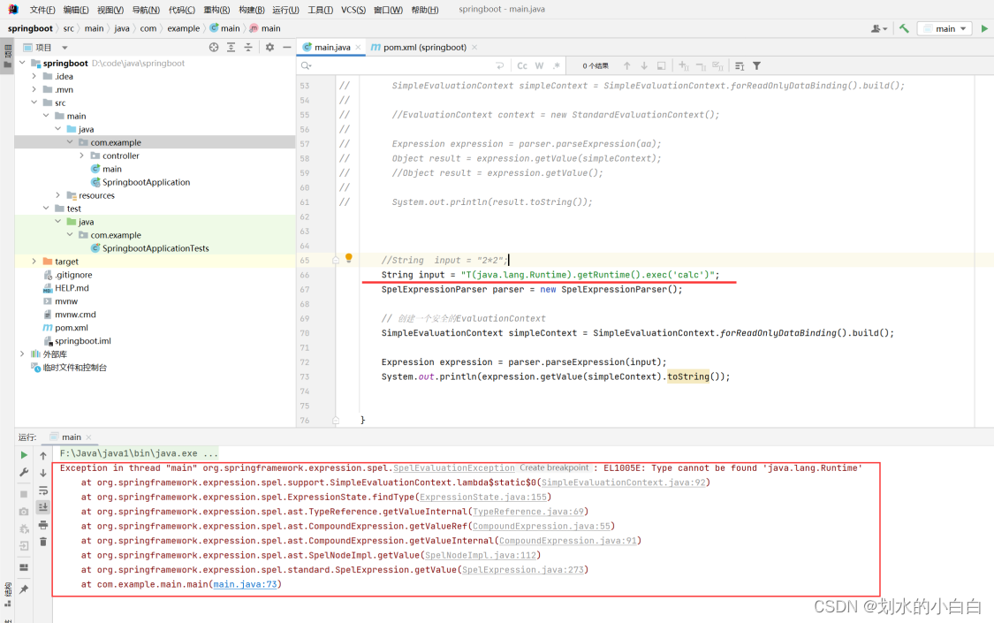Stop the running process
Viewport: 994px width, 623px height.
coord(24,494)
